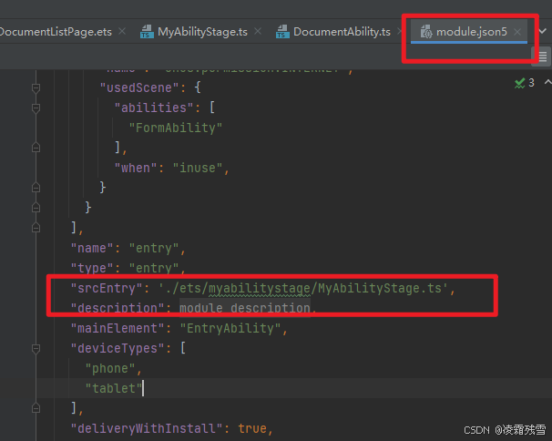552x441 pixels.
Task: Toggle fold marker at deviceTypes closing bracket
Action: [x=36, y=408]
